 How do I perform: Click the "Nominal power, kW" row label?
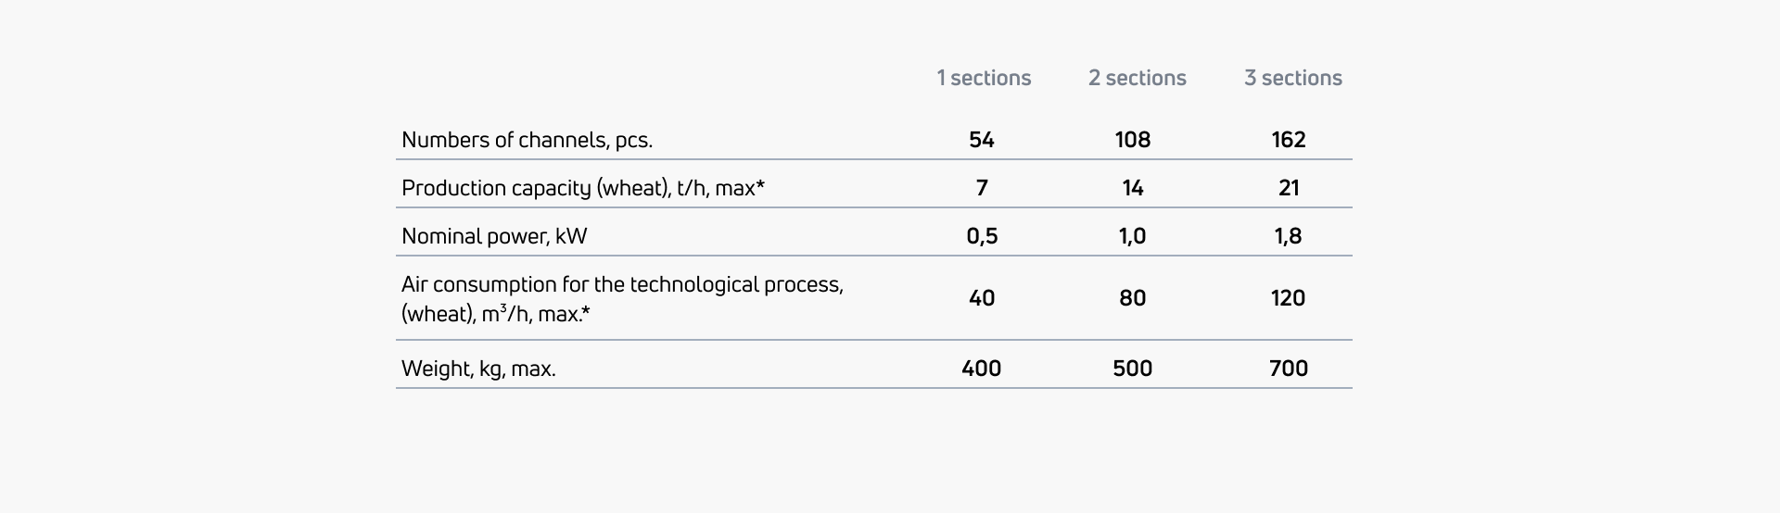494,236
